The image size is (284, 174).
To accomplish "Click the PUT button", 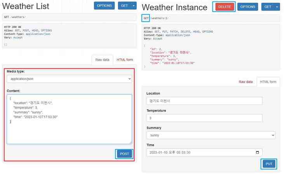I will tap(269, 164).
